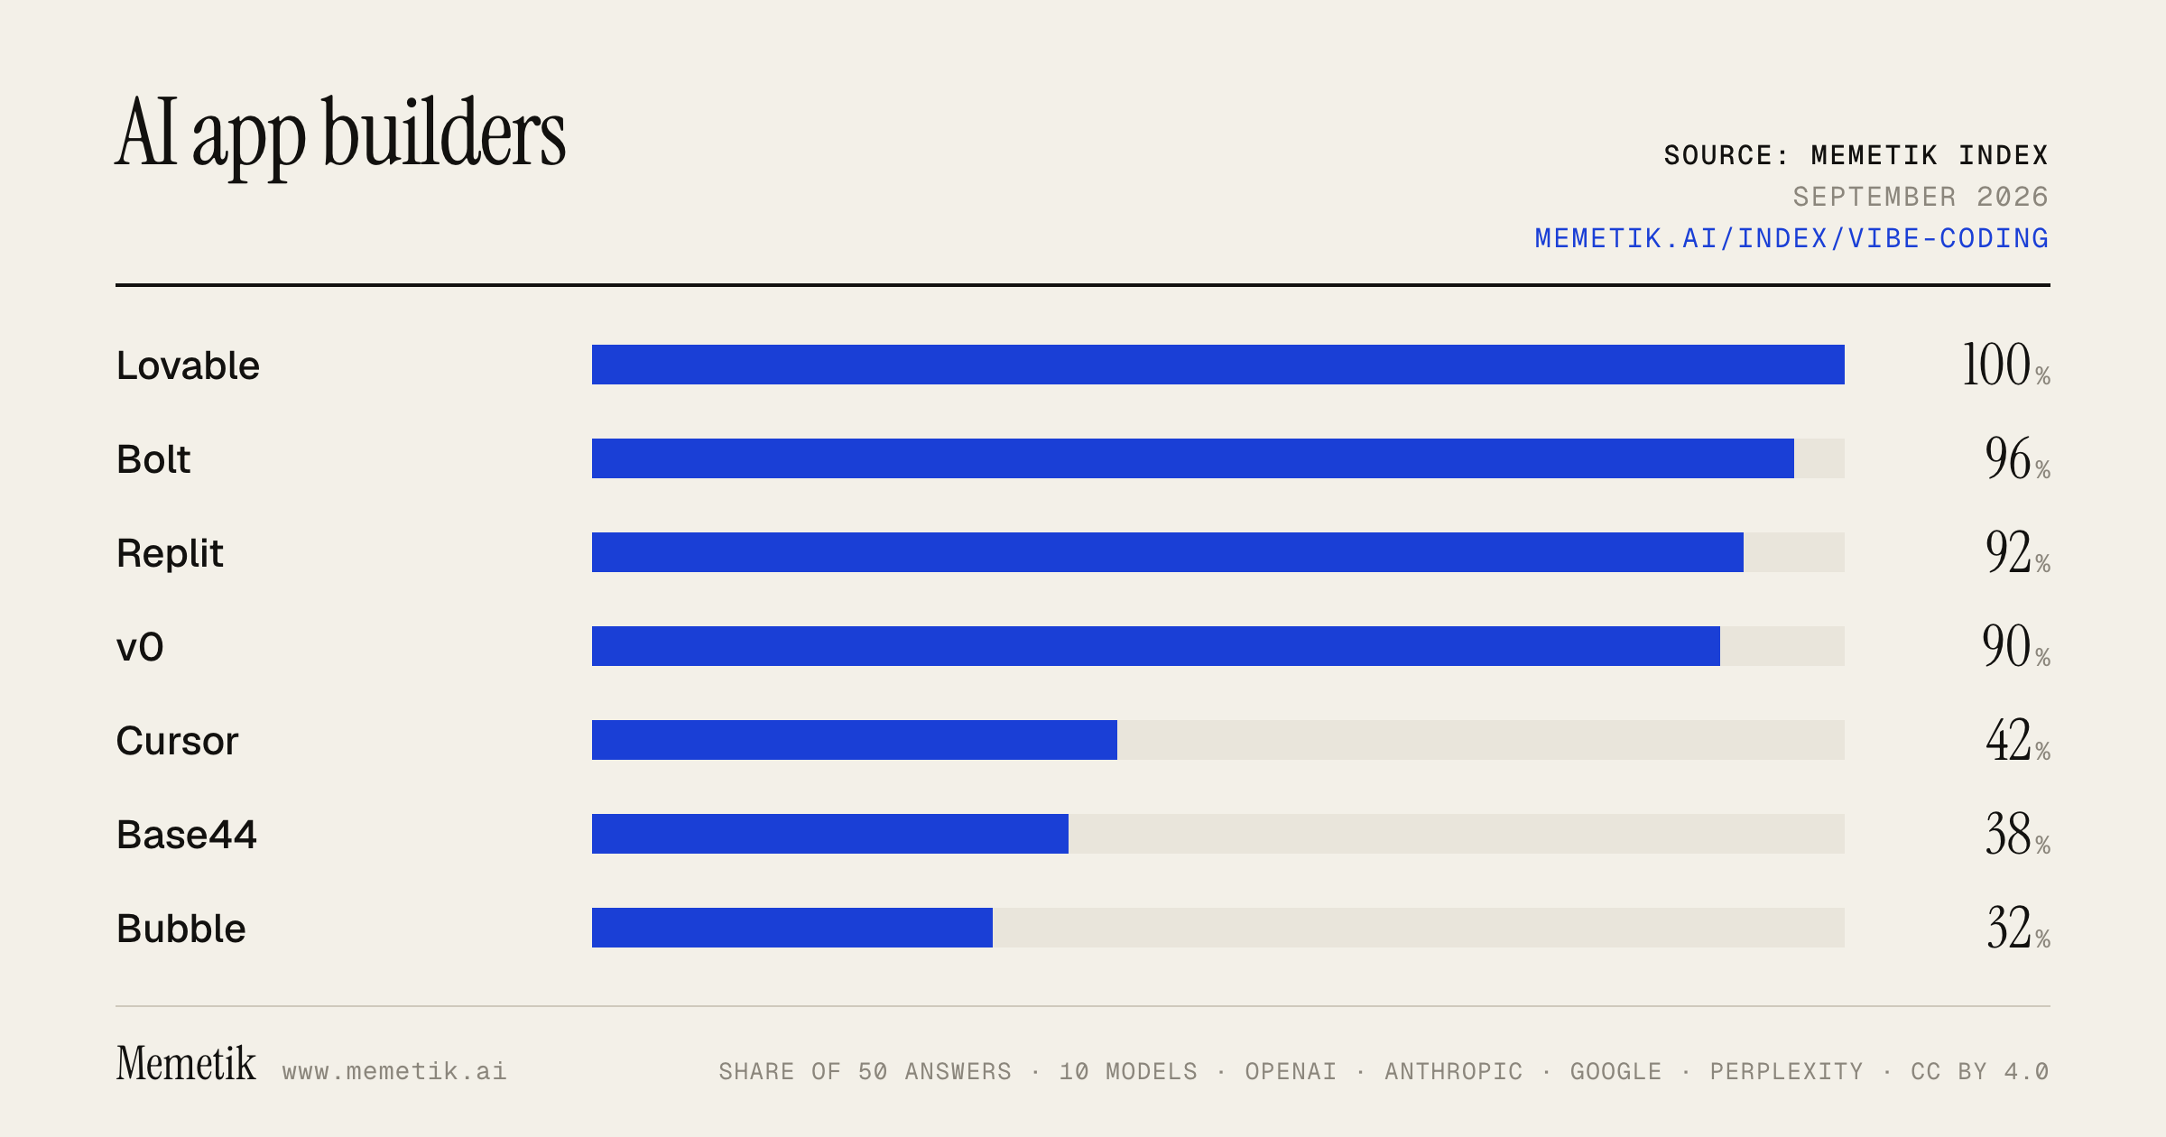This screenshot has height=1137, width=2166.
Task: Click the 32% value for Bubble
Action: coord(2017,928)
